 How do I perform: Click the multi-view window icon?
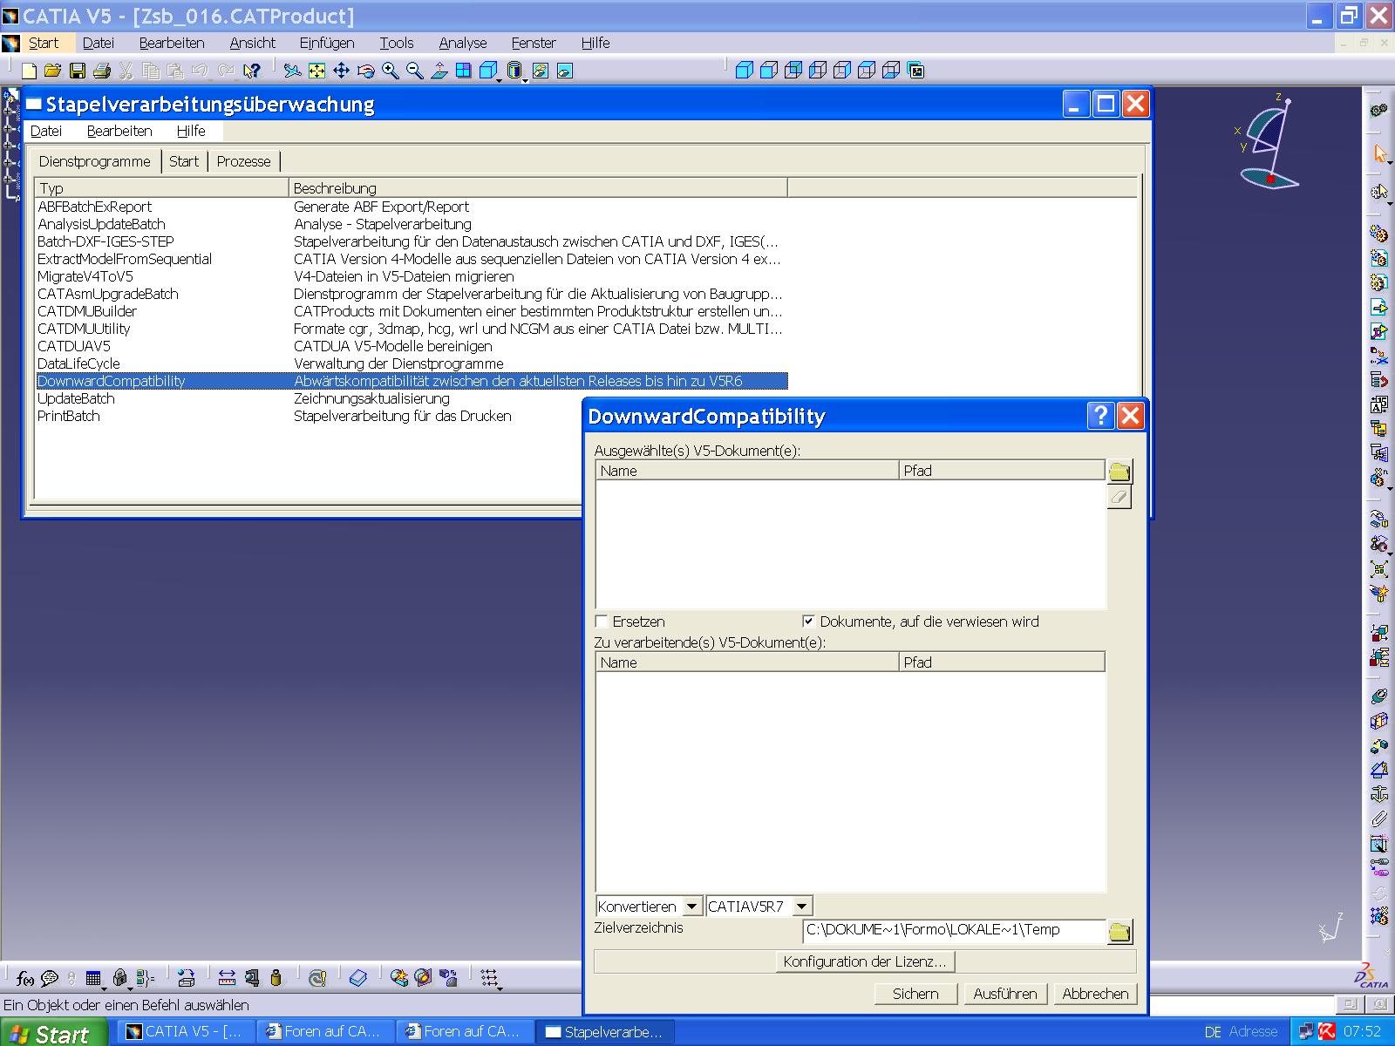(463, 71)
